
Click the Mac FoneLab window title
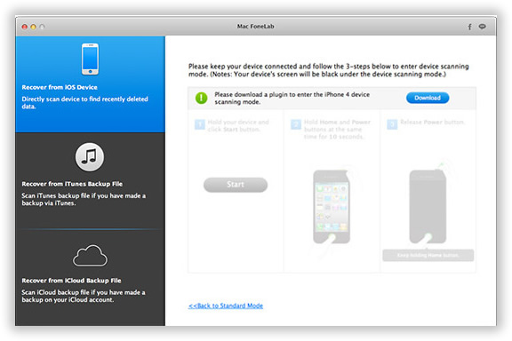coord(255,27)
